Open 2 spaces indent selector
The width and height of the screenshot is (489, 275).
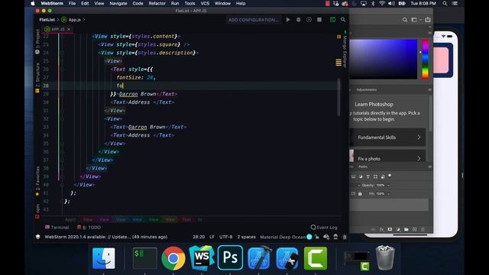coord(246,237)
